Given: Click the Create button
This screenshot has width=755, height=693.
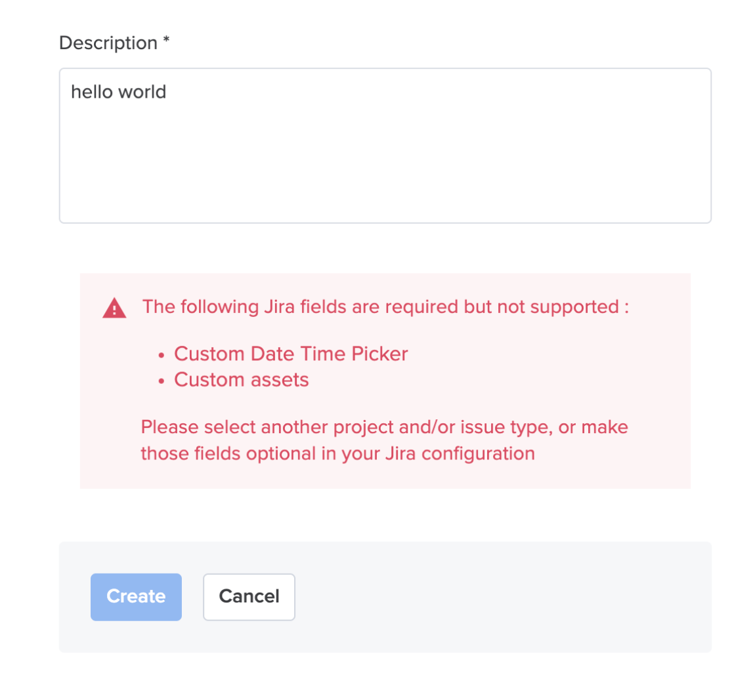Looking at the screenshot, I should point(136,597).
